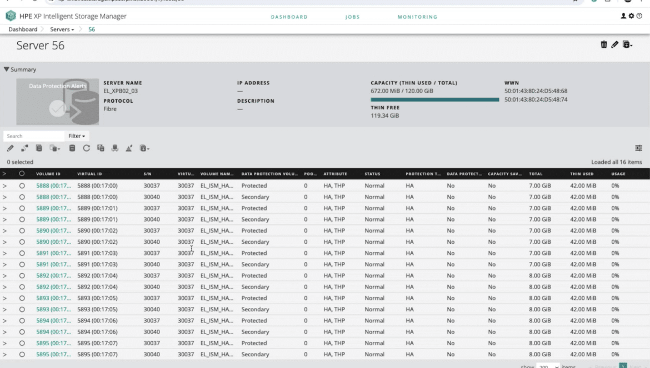Open the add volume toolbar icon menu
This screenshot has height=368, width=650.
(x=144, y=148)
